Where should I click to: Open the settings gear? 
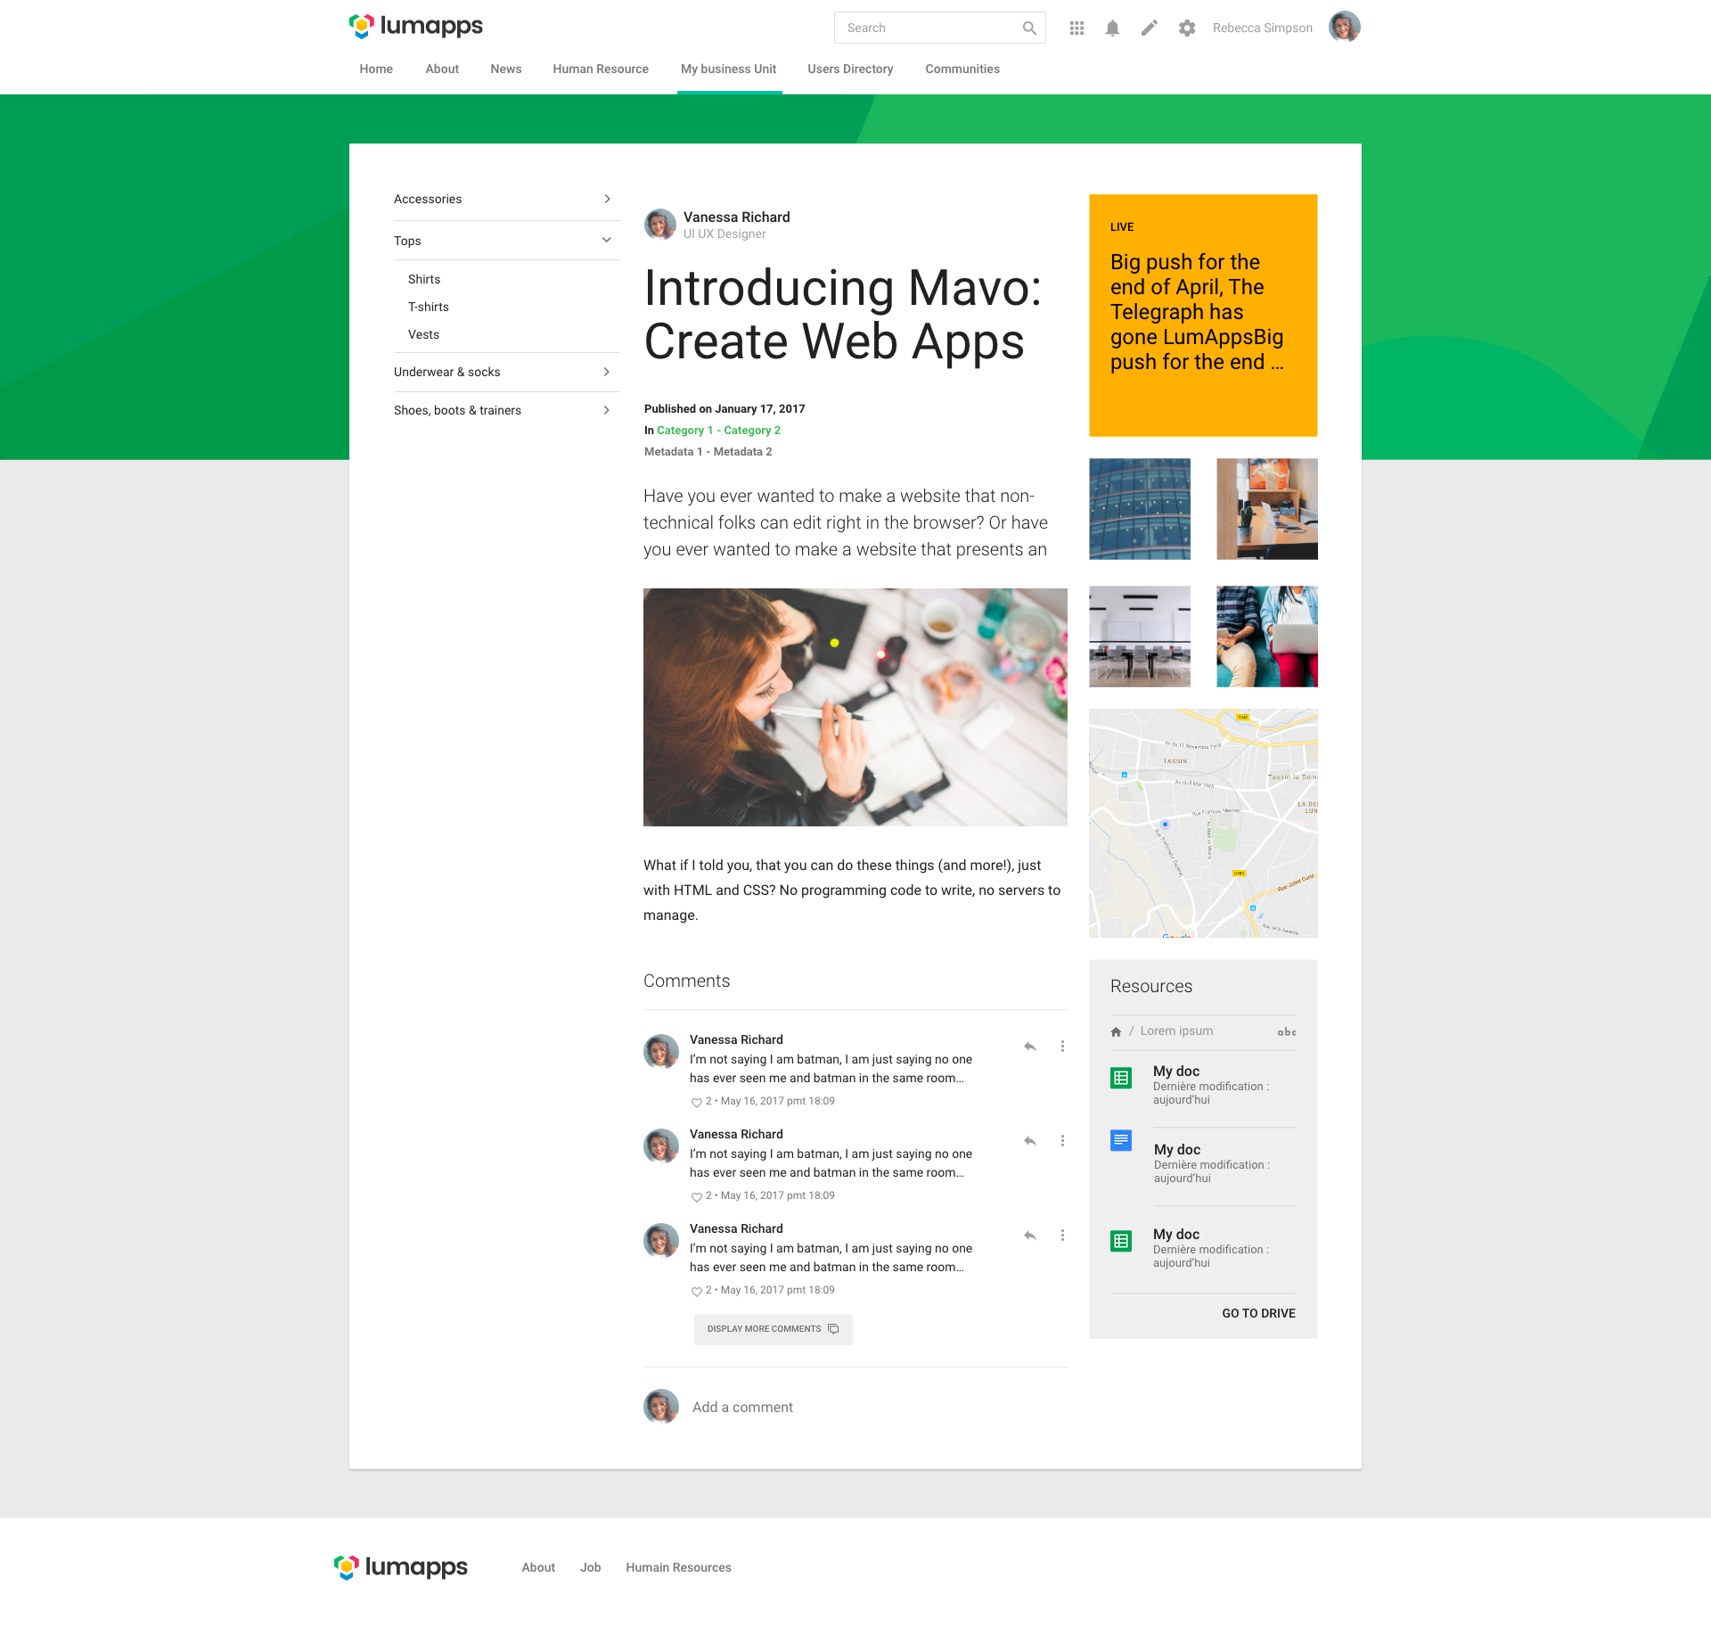[1186, 28]
